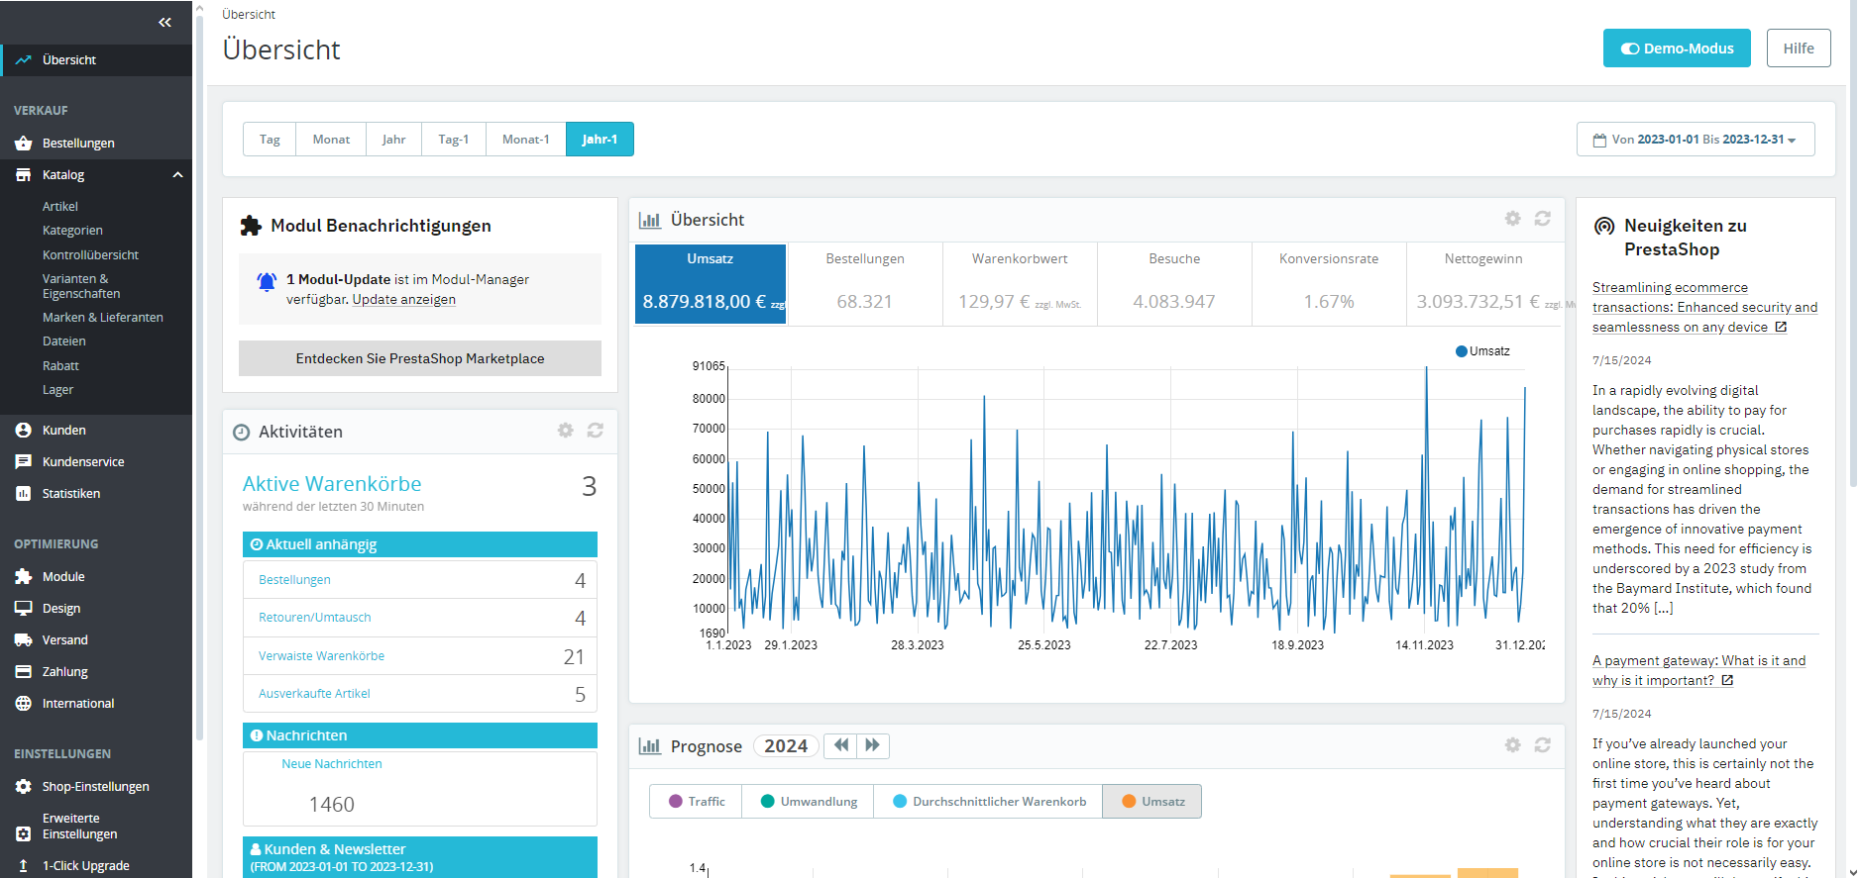Collapse the sidebar with double-arrow icon

coord(164,22)
